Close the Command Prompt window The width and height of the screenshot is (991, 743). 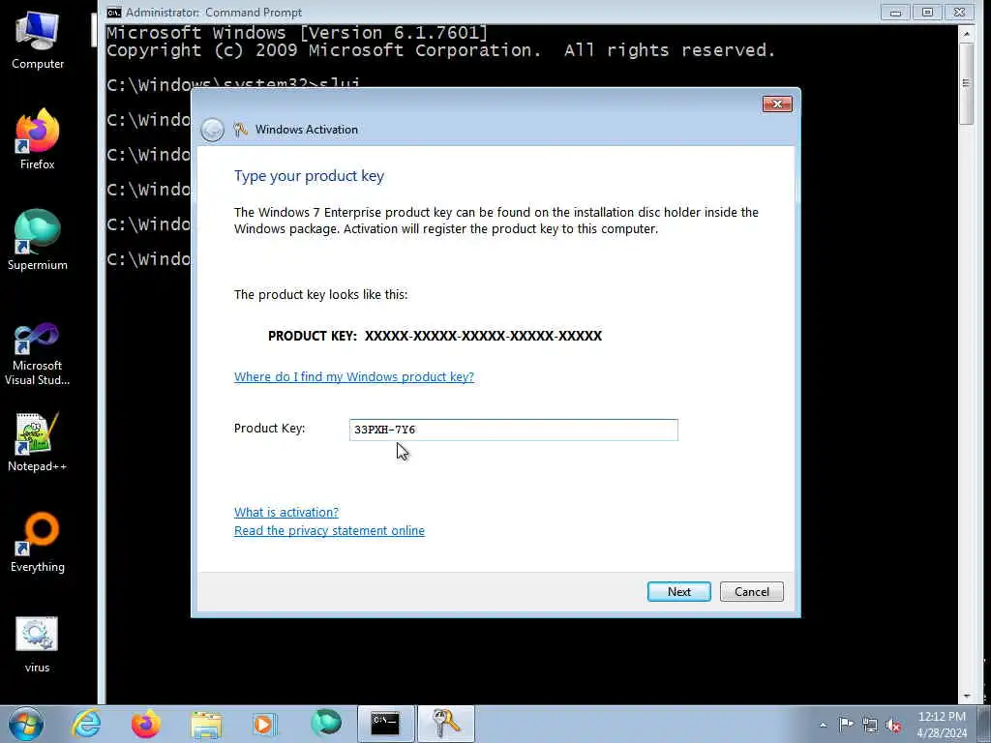959,12
